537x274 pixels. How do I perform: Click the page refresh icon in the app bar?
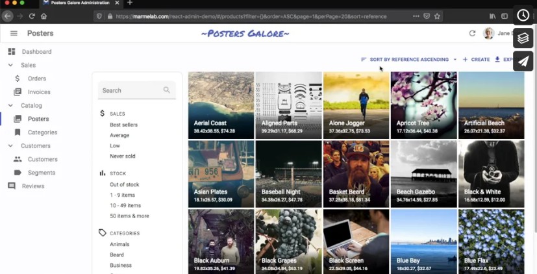tap(472, 34)
